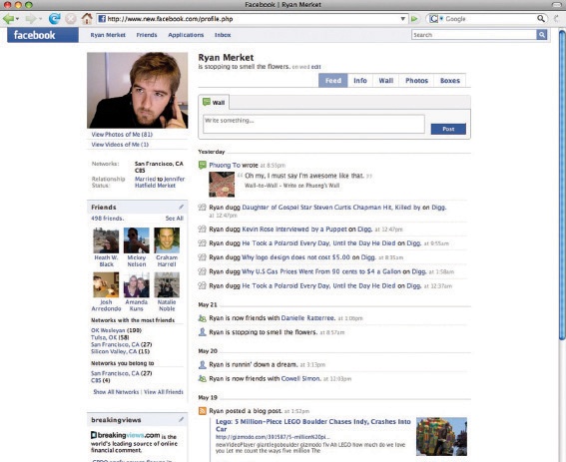
Task: Click the page's vertical scrollbar thumb
Action: [x=562, y=185]
